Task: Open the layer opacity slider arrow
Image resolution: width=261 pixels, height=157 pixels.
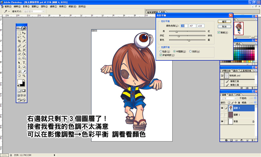Action: pyautogui.click(x=255, y=98)
